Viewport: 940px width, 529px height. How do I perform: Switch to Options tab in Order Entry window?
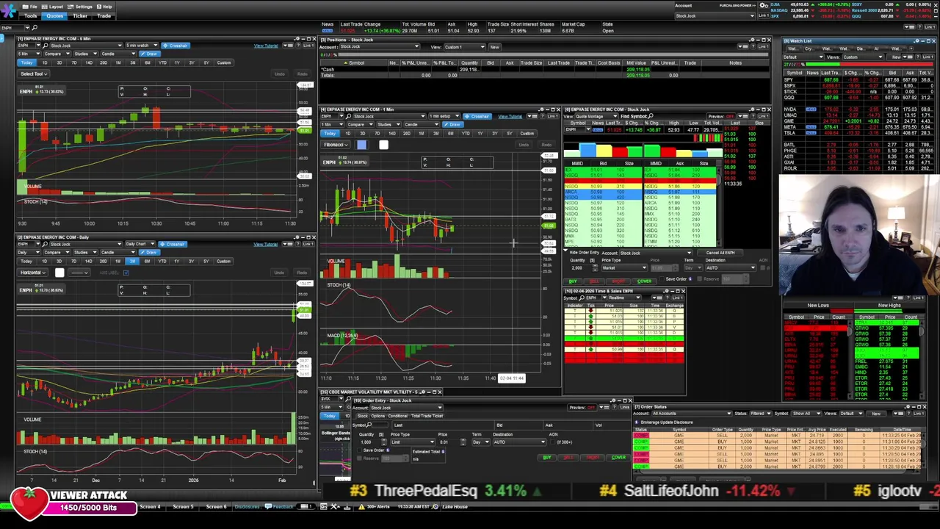pyautogui.click(x=379, y=416)
